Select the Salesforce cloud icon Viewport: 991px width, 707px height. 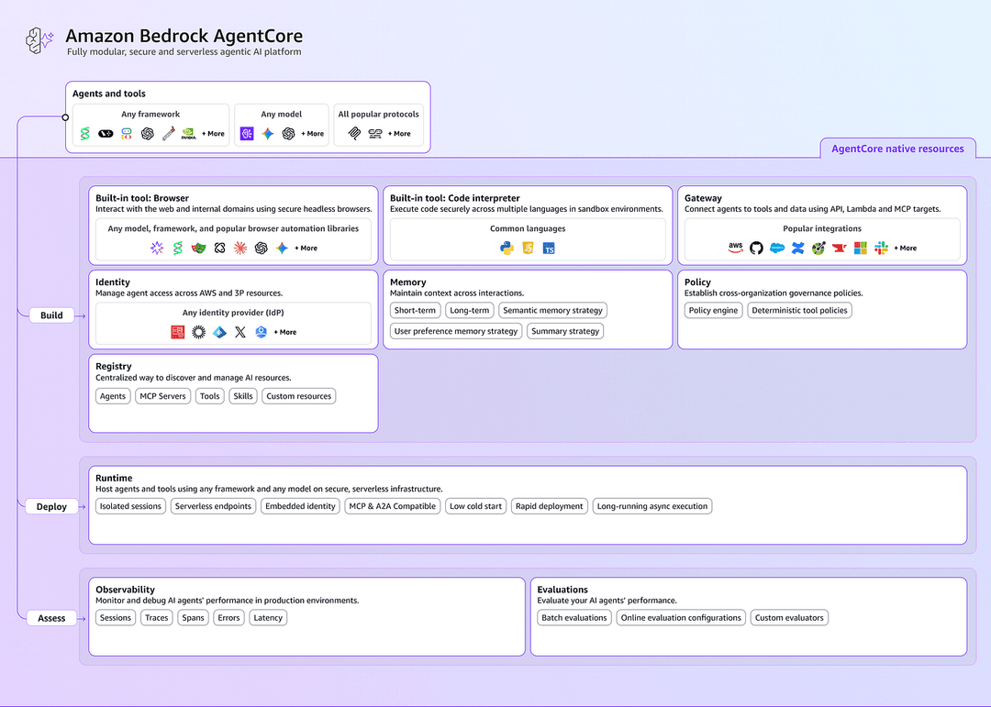point(777,249)
